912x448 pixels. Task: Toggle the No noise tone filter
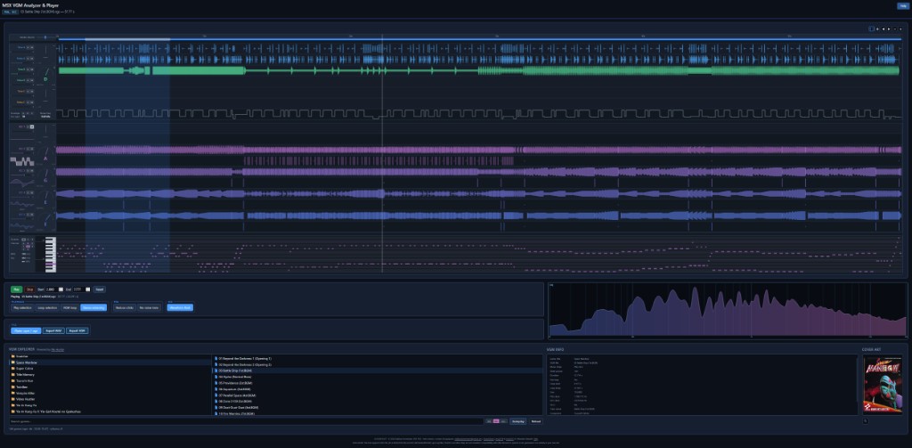click(x=149, y=308)
